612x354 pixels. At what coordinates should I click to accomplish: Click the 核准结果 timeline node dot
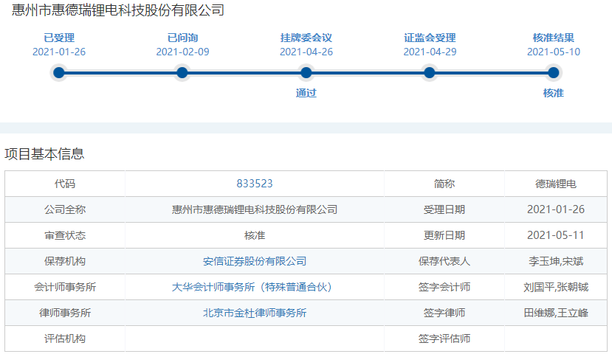point(553,72)
